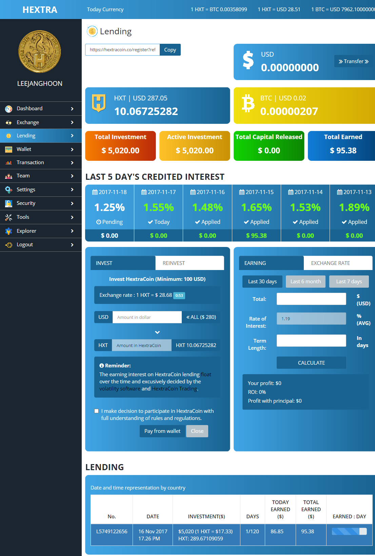Click Pay from wallet button

(x=162, y=431)
